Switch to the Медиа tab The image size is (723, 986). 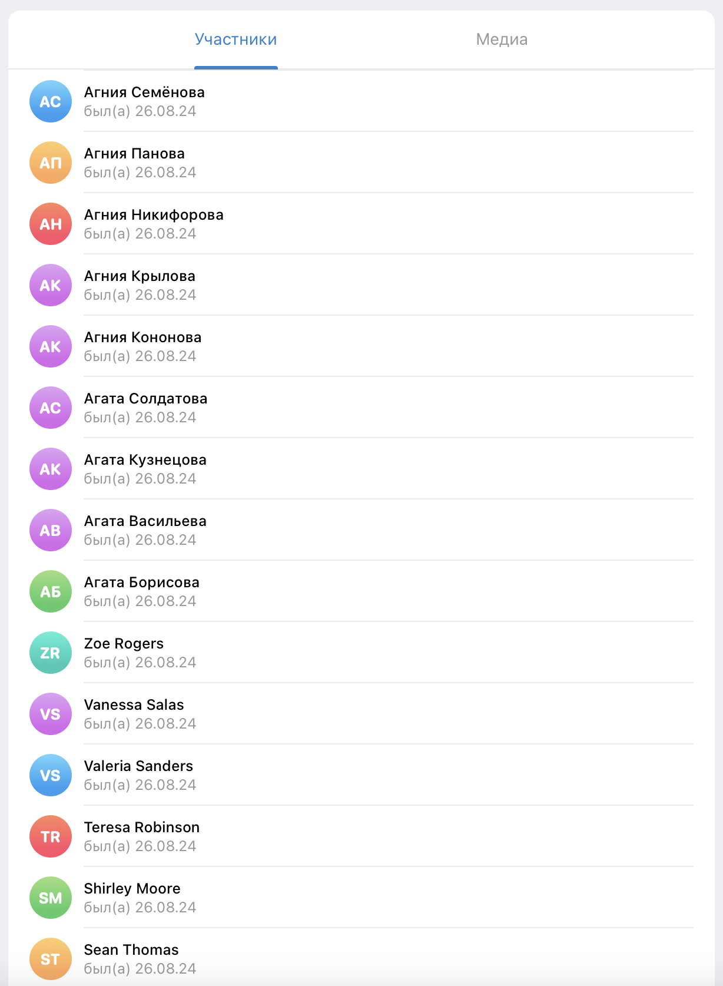(x=502, y=39)
